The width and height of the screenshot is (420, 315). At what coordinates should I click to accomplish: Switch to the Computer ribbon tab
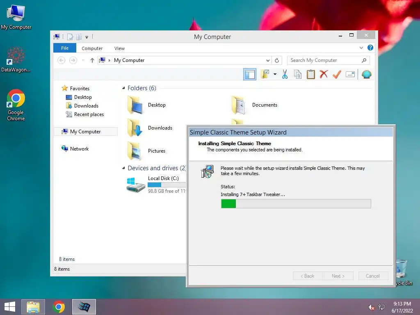92,48
